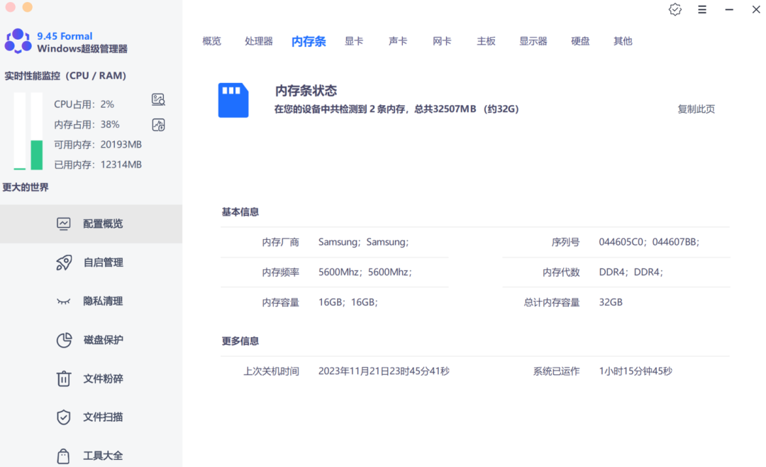
Task: Open the 硬盘 hard disk tab
Action: pyautogui.click(x=579, y=40)
